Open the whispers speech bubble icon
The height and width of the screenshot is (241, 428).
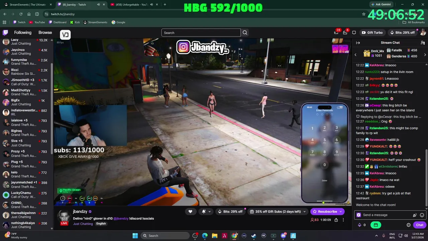[354, 32]
